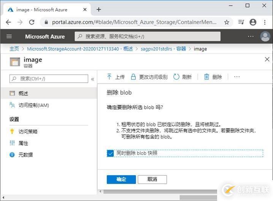273x201 pixels.
Task: Open the Chrome three-dot menu
Action: tap(265, 22)
